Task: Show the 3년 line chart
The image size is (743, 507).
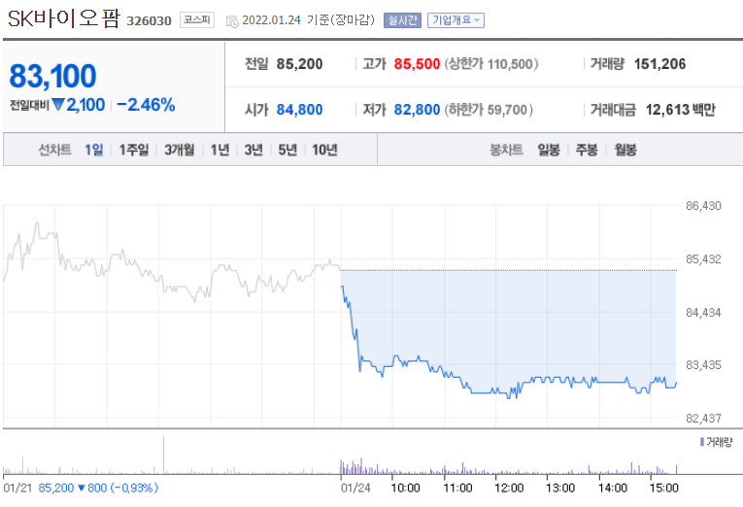Action: click(253, 150)
